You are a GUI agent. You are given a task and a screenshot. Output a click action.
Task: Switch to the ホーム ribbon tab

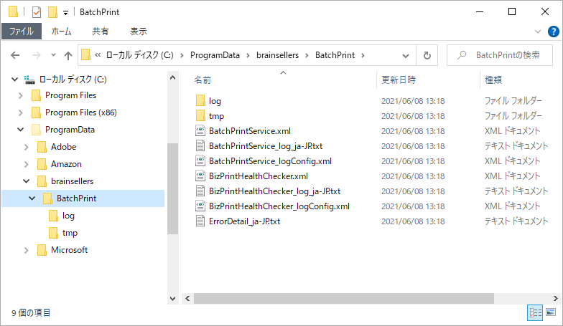62,32
